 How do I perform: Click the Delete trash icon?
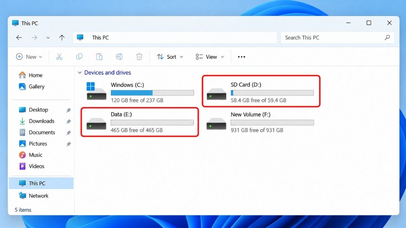tap(139, 57)
